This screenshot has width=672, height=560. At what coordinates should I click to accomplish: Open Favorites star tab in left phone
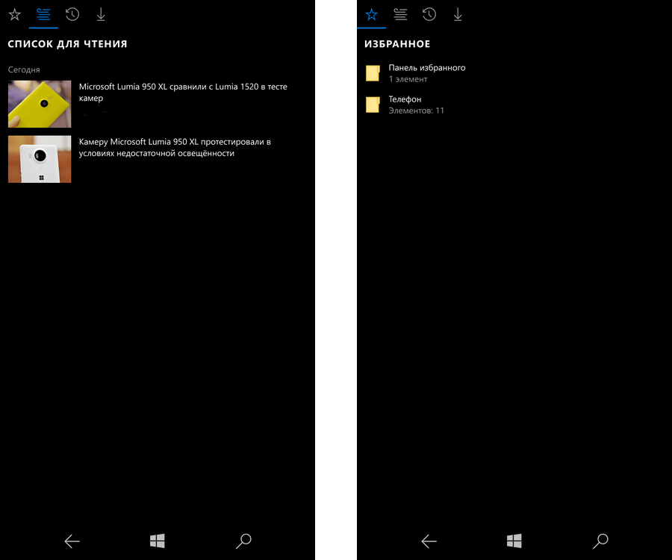point(15,15)
